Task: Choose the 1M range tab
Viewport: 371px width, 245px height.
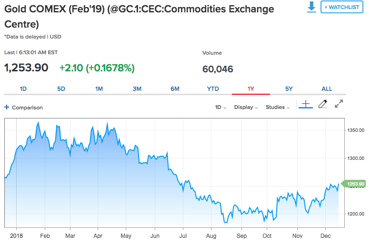Action: [x=99, y=89]
